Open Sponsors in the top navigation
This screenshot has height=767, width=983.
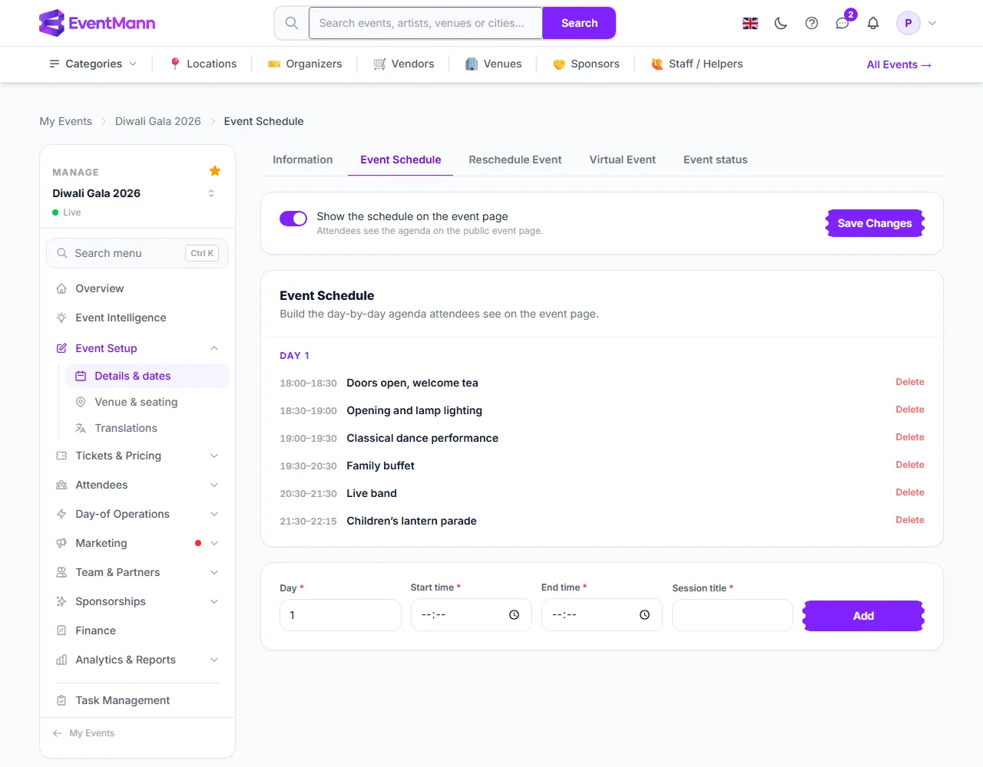[x=586, y=64]
